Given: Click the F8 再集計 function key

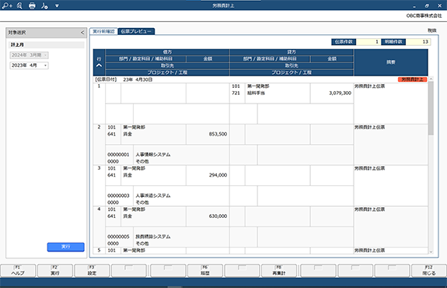Looking at the screenshot, I should tap(279, 271).
